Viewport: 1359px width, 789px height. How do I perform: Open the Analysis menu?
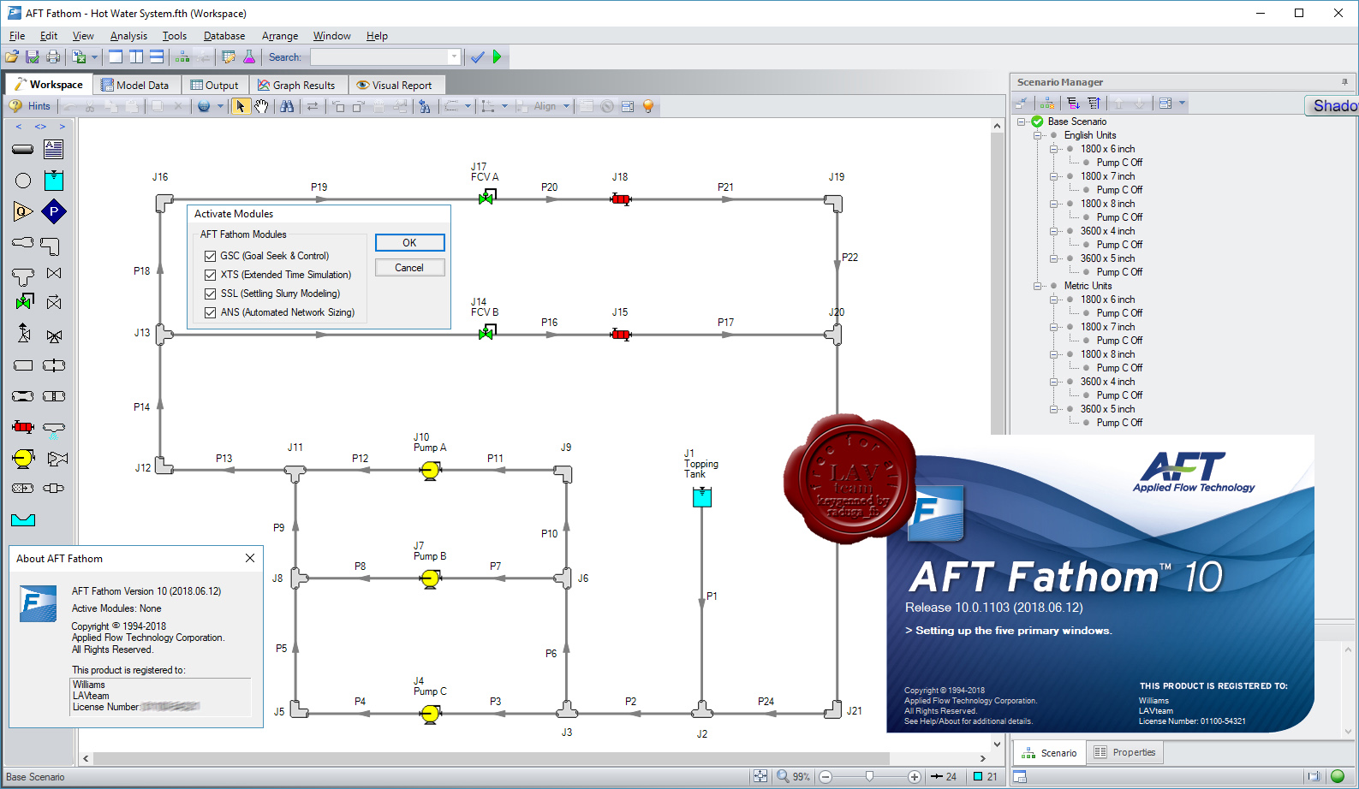[x=128, y=36]
